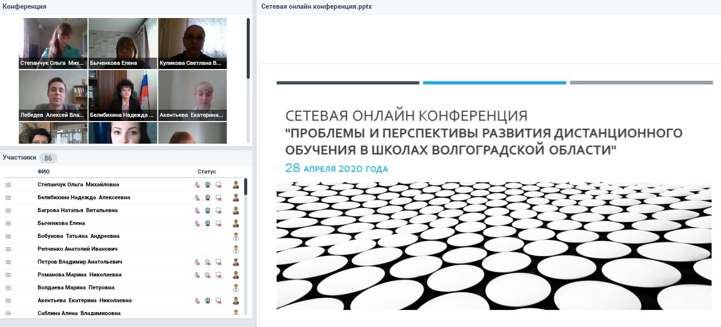Click the webcam icon for Быченкова Елена
Viewport: 721px width, 327px height.
207,223
